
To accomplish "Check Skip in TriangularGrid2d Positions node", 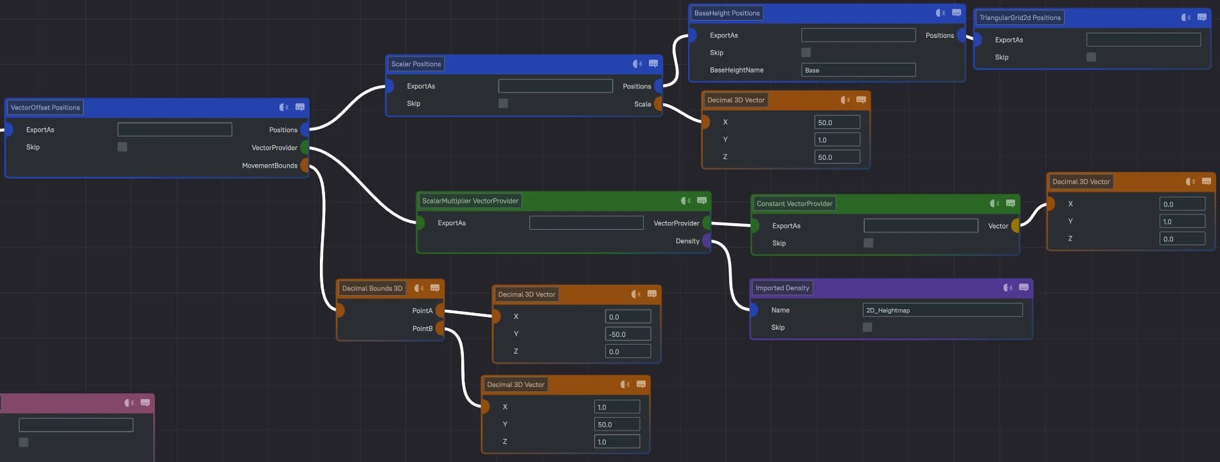I will point(1091,57).
